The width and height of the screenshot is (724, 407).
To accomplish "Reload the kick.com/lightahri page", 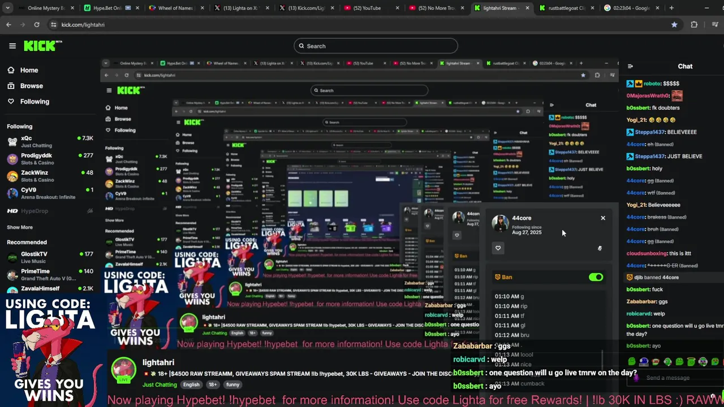I will coord(37,25).
